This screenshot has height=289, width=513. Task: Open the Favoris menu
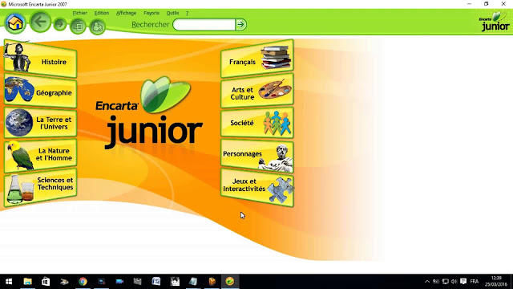coord(151,13)
